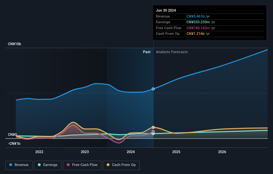Click the CN¥5.461b revenue value
This screenshot has width=273, height=174.
tap(196, 16)
